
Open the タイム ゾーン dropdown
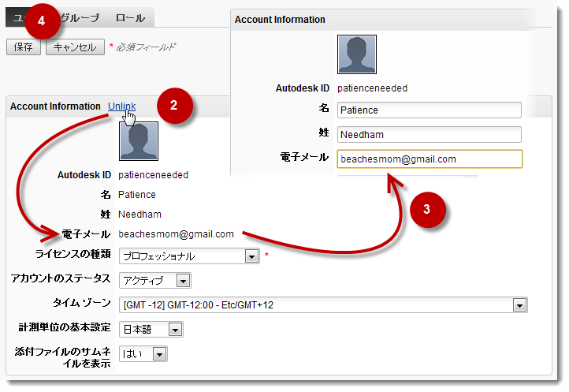point(323,304)
